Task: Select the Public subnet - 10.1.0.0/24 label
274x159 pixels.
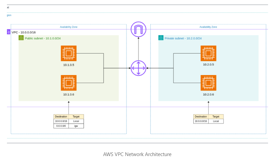Action: (43, 38)
